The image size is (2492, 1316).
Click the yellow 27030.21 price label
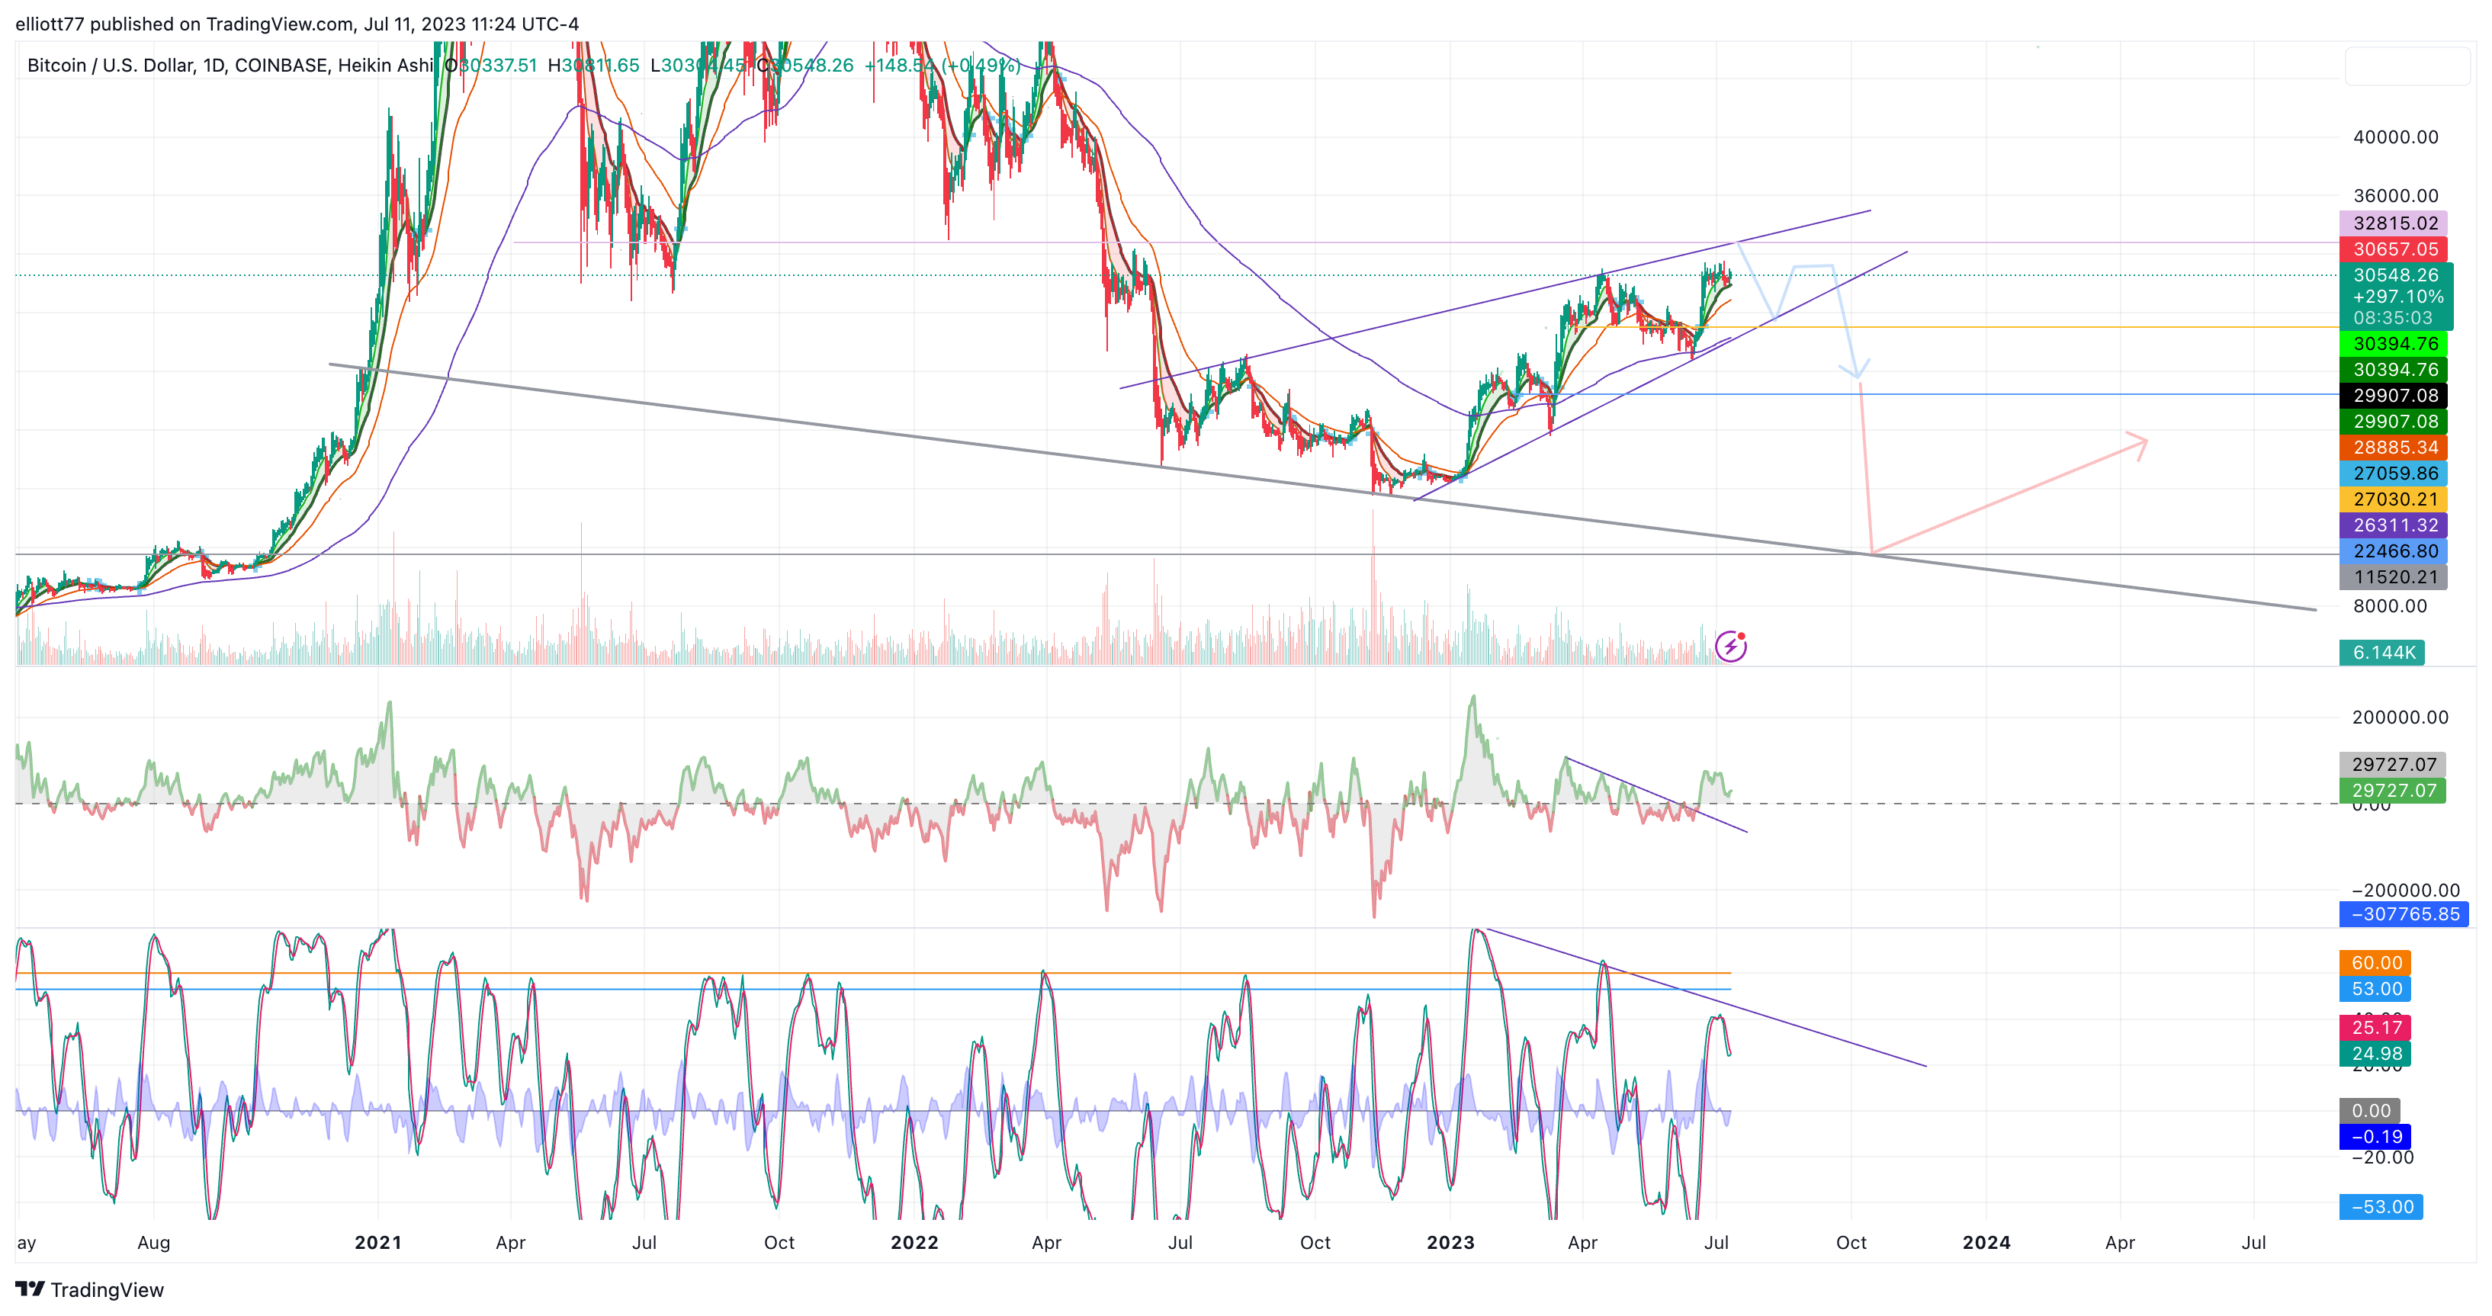point(2394,499)
